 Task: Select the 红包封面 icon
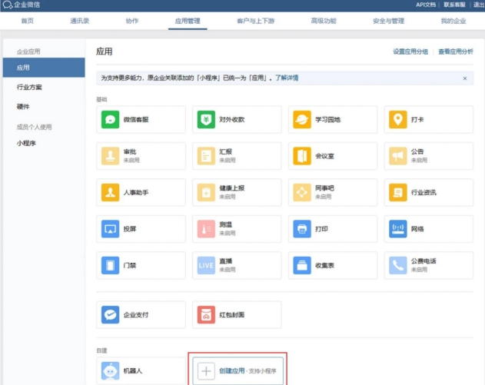[x=206, y=314]
